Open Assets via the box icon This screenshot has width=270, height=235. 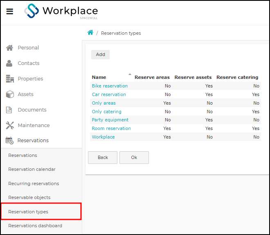pos(10,94)
